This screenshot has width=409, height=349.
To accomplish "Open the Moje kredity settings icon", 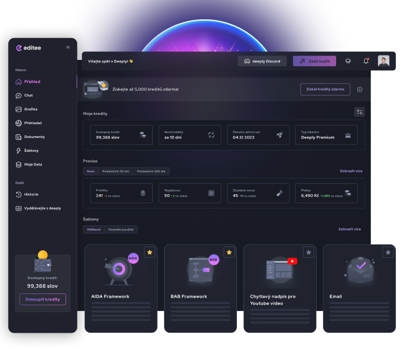I will click(360, 112).
